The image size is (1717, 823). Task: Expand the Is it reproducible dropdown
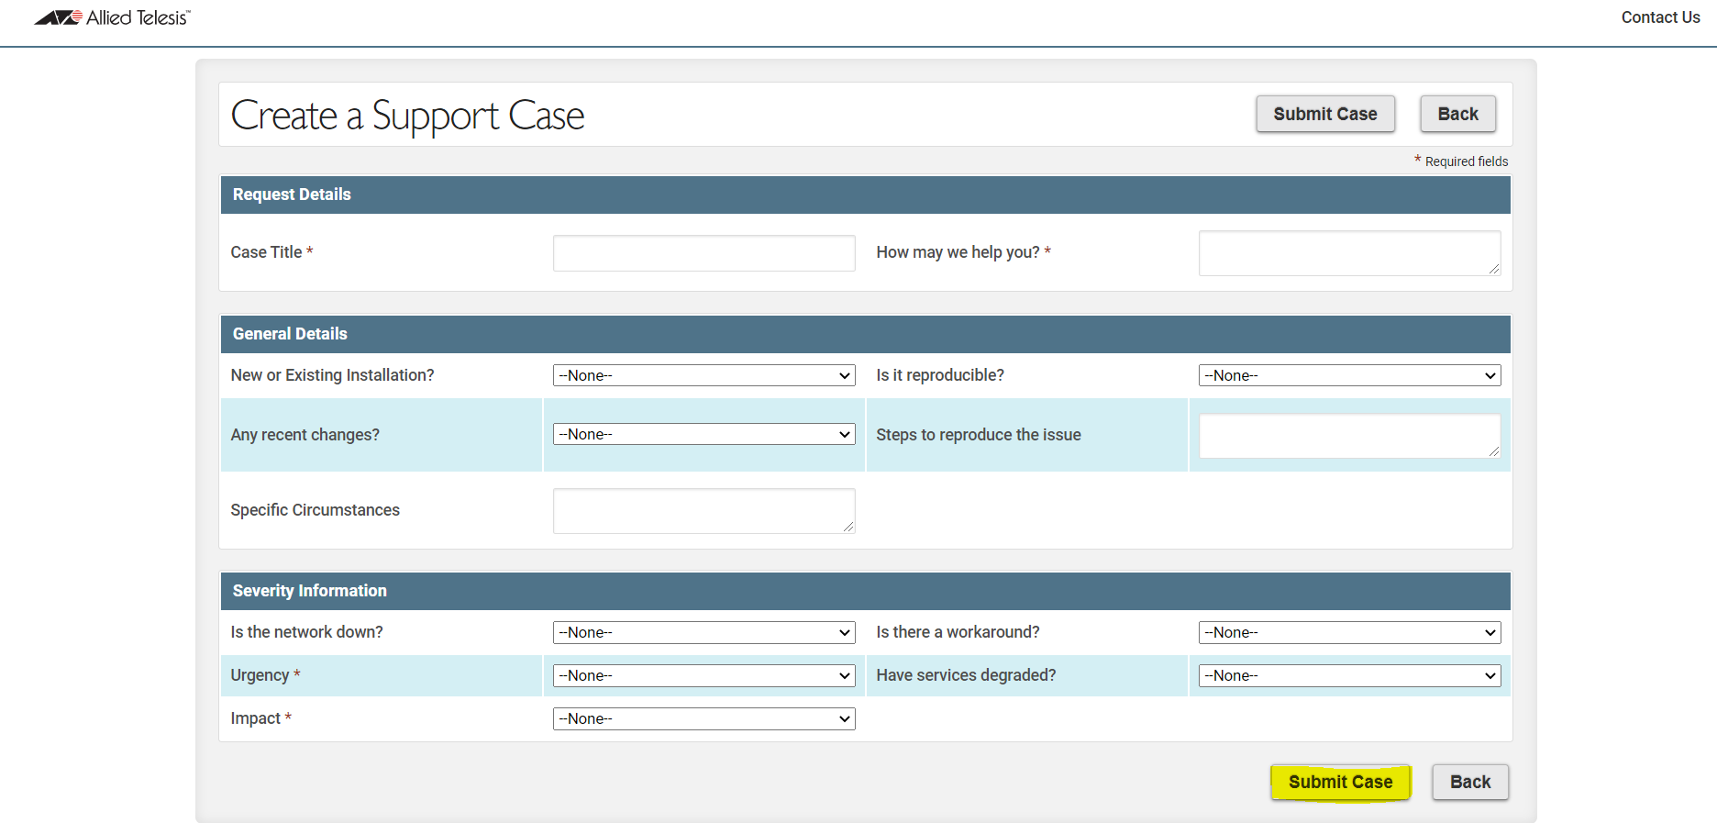[1349, 375]
